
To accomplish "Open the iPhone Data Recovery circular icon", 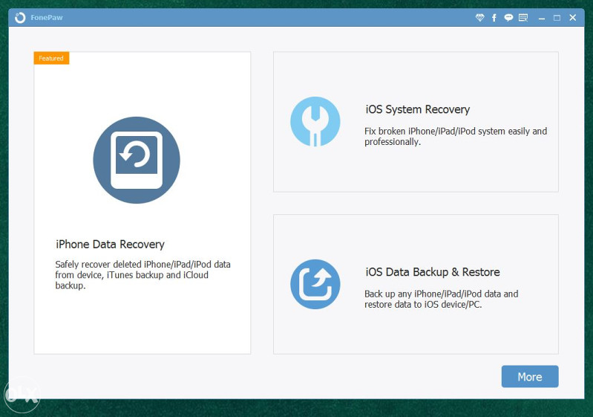I will pyautogui.click(x=137, y=160).
